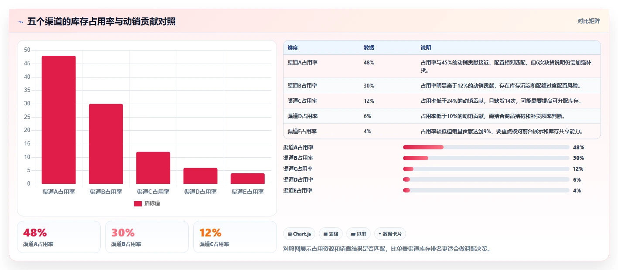This screenshot has height=270, width=618.
Task: Click description mentioning 缺货14次 for 渠道C
Action: coord(501,101)
